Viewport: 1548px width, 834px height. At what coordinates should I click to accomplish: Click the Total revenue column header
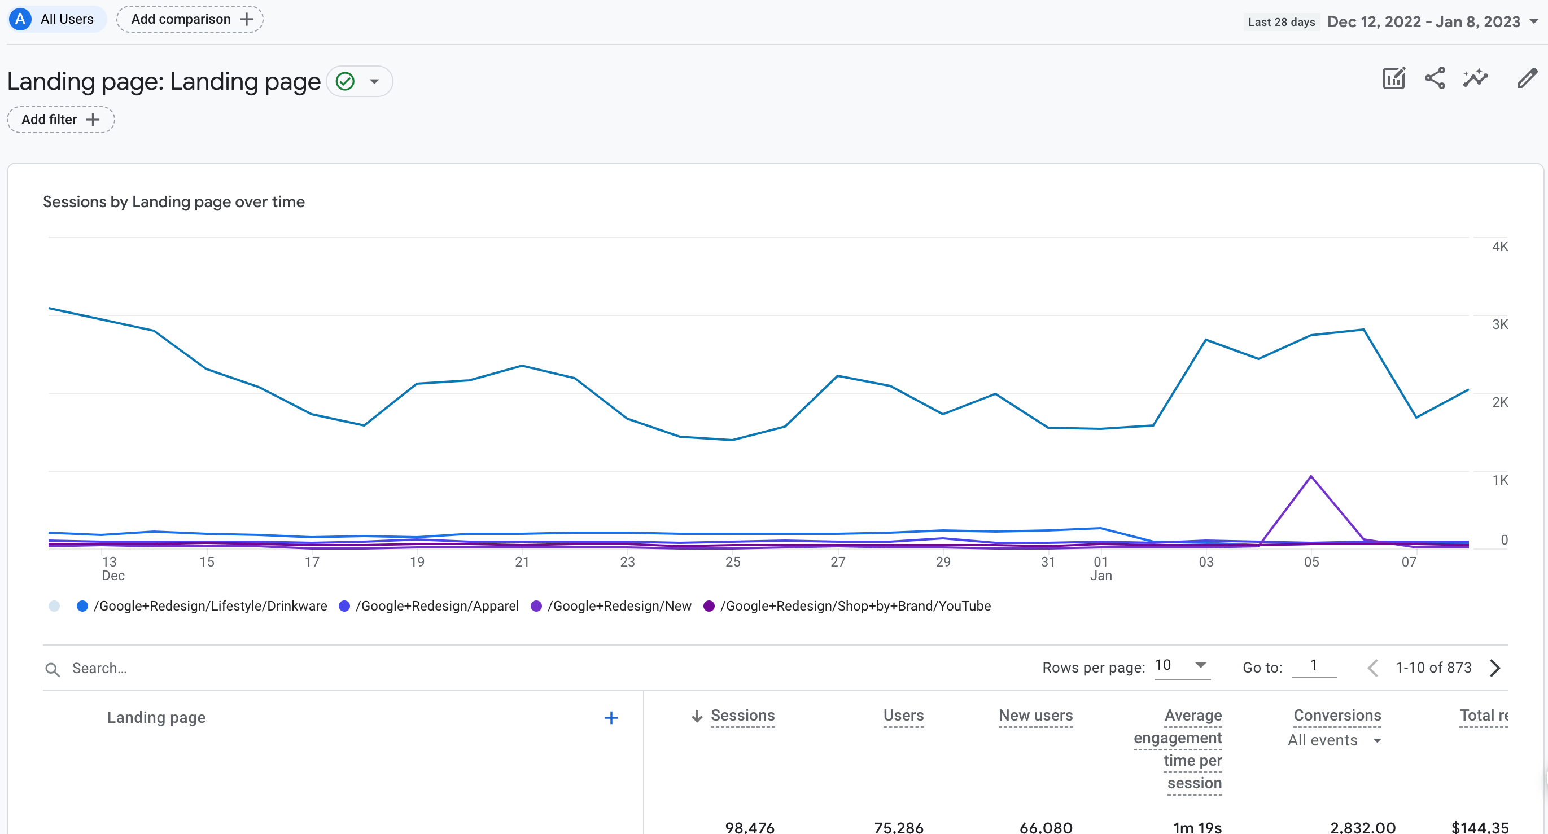1484,716
